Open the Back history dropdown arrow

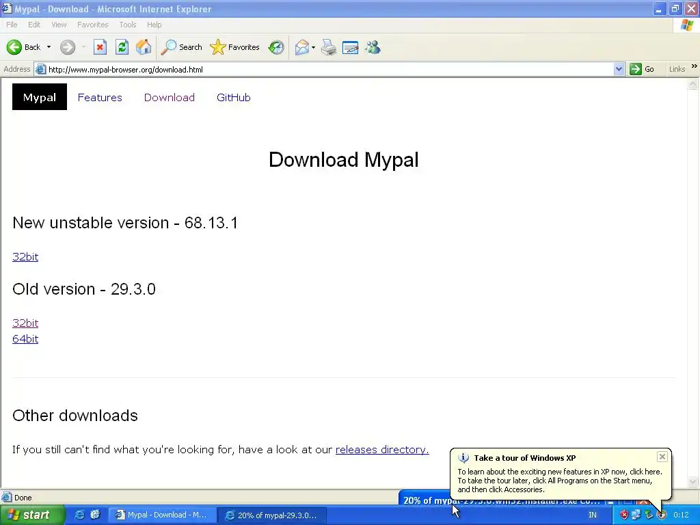(49, 47)
